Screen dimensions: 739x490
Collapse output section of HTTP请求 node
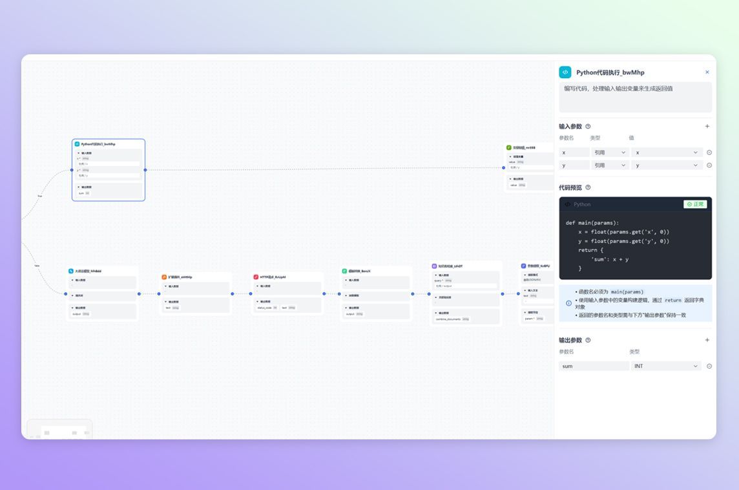click(x=257, y=302)
